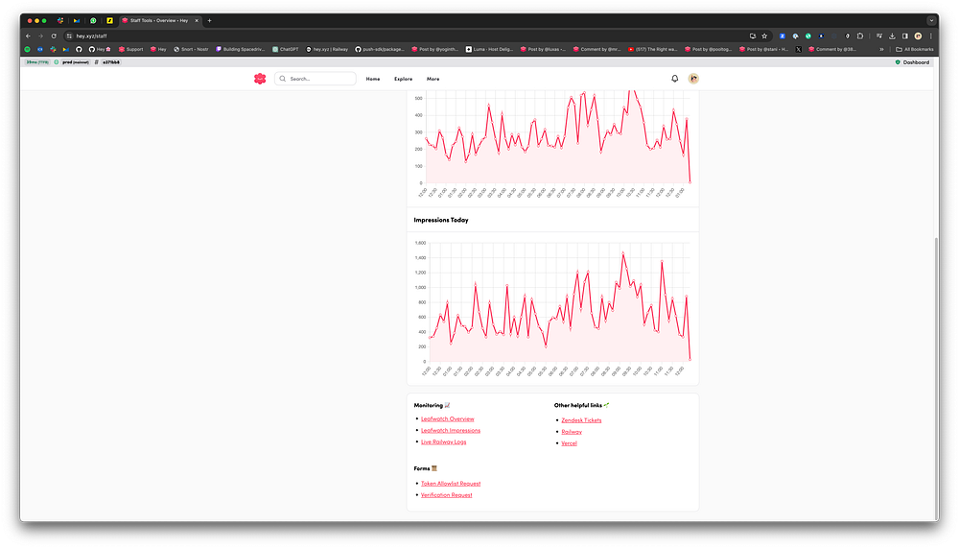Viewport: 959px width, 548px height.
Task: Click the Hey flower logo in navbar
Action: point(260,79)
